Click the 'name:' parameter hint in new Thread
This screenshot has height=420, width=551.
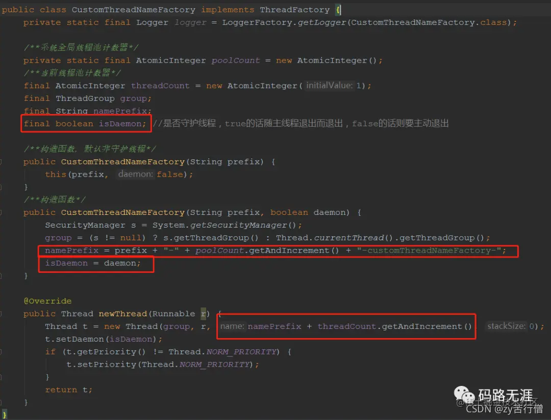tap(232, 326)
